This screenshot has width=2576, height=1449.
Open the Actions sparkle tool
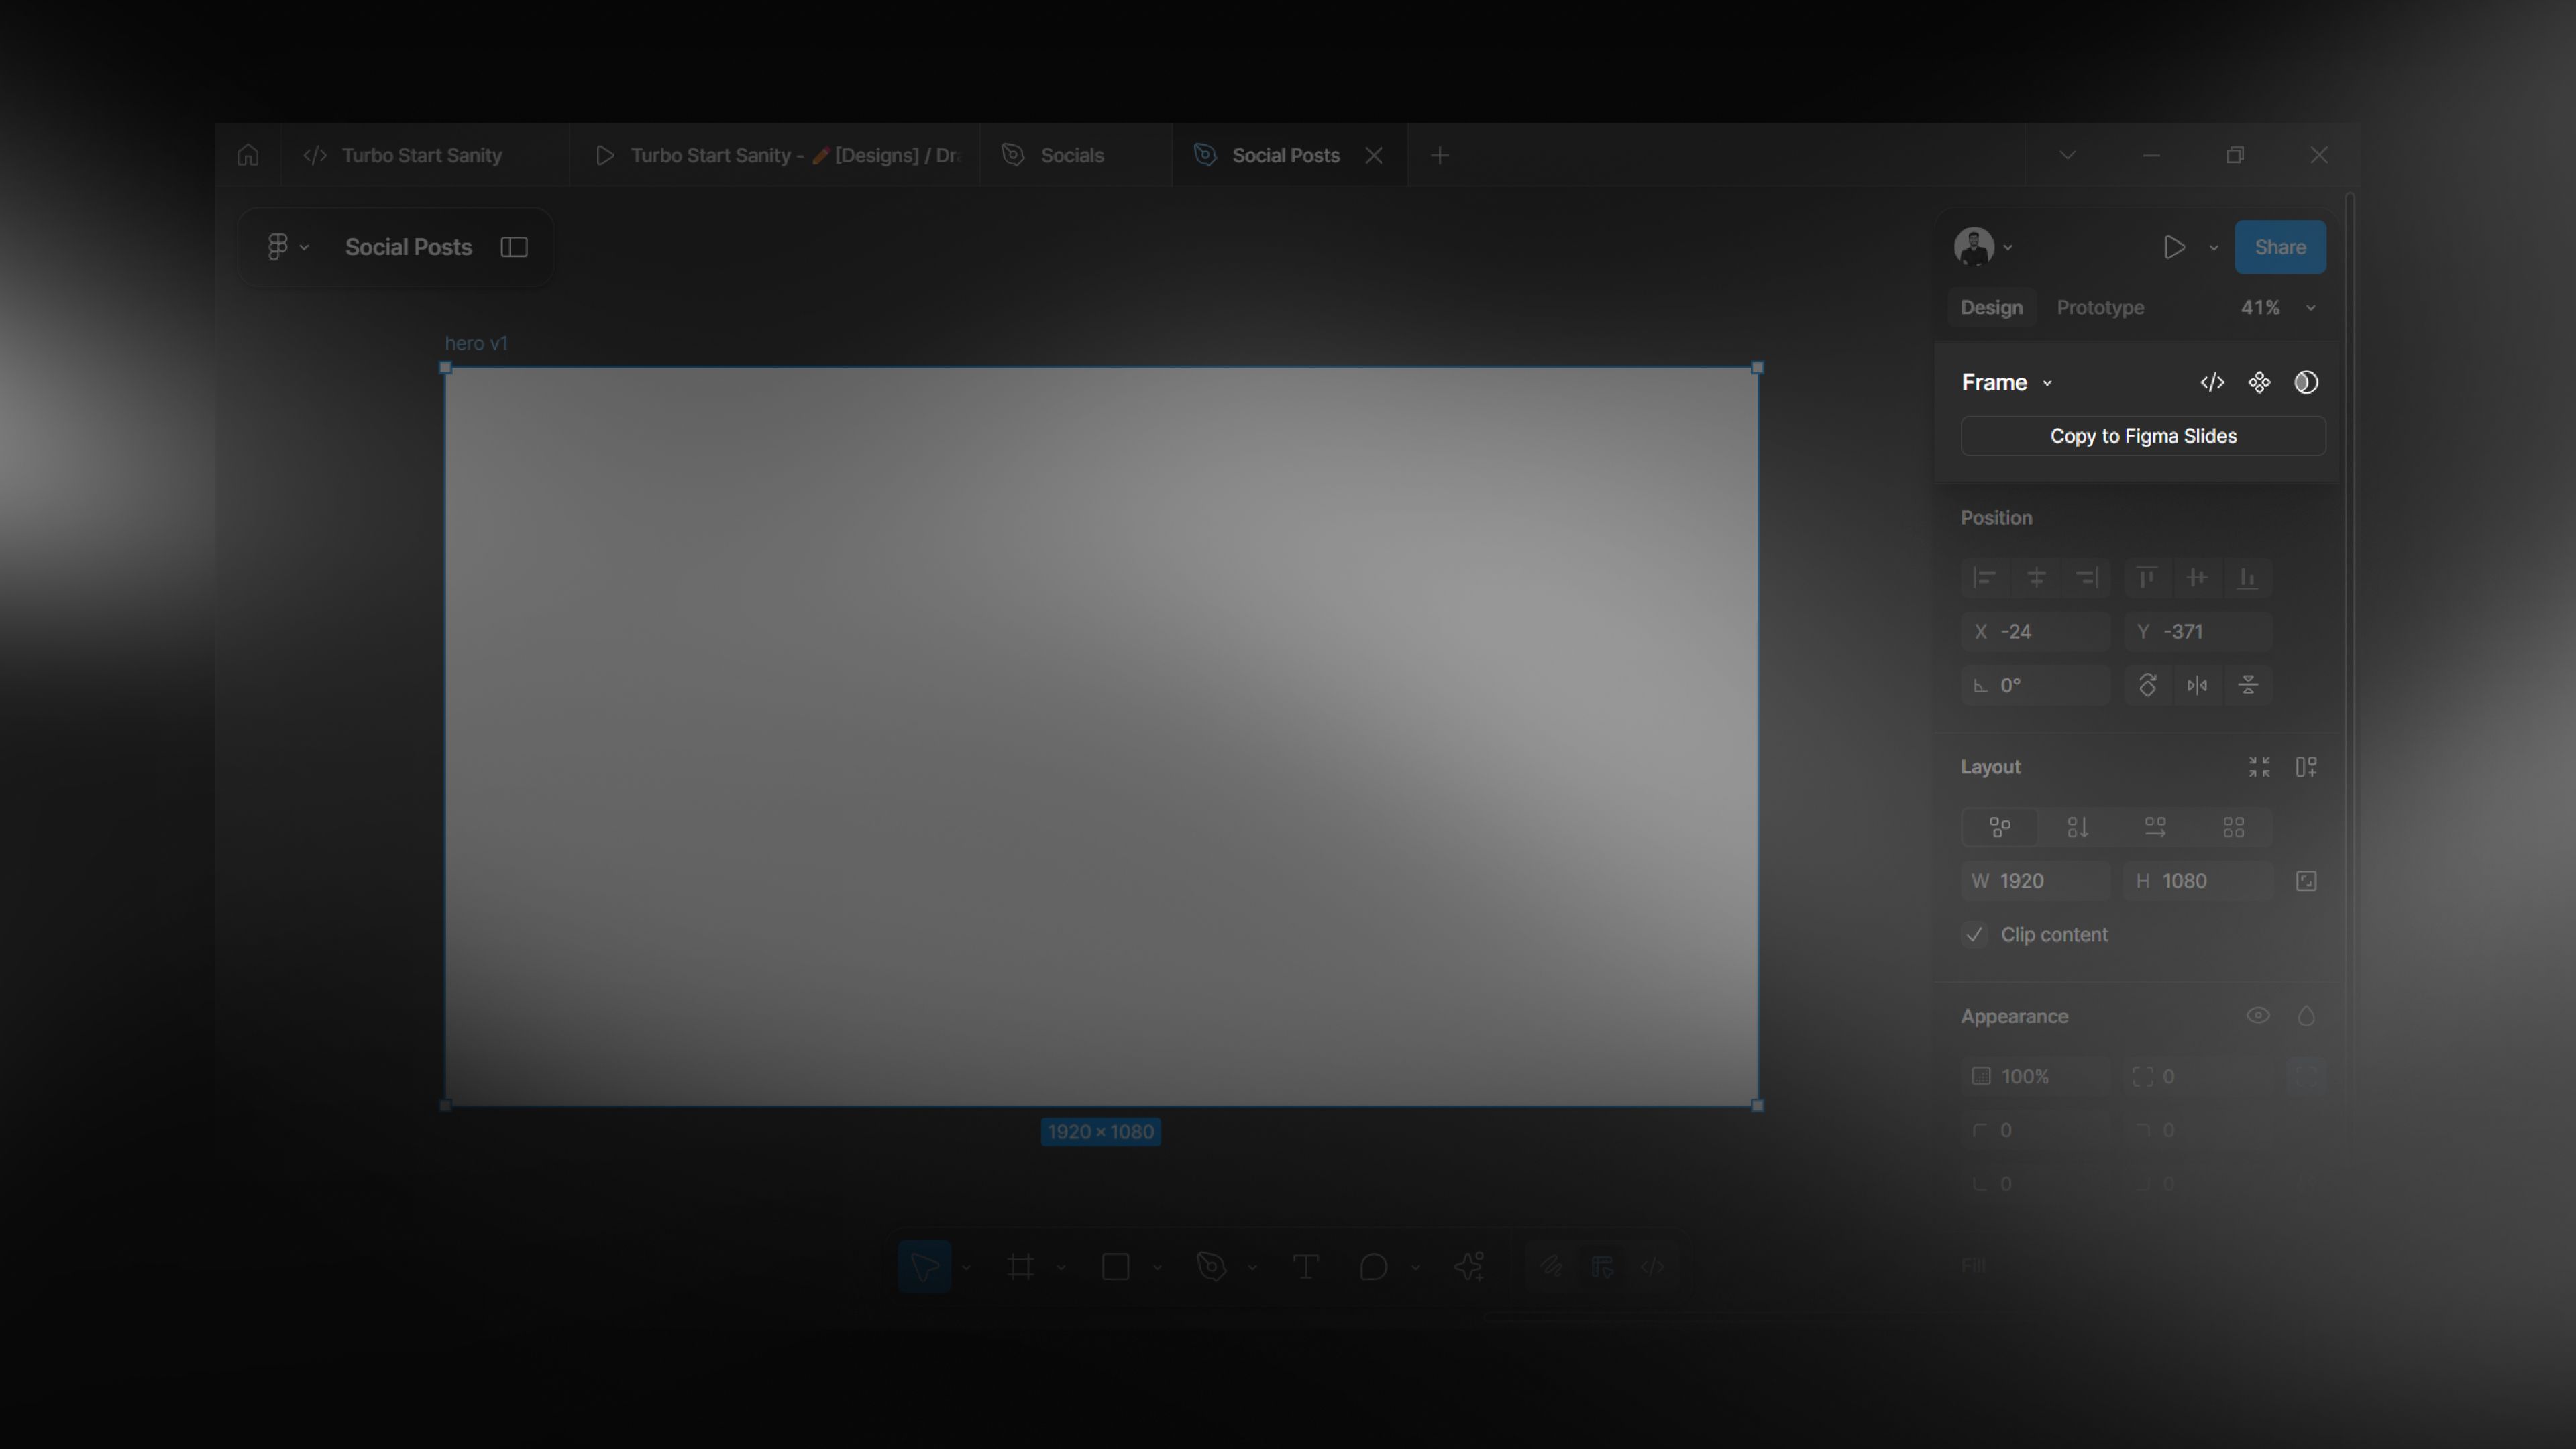[x=1469, y=1267]
